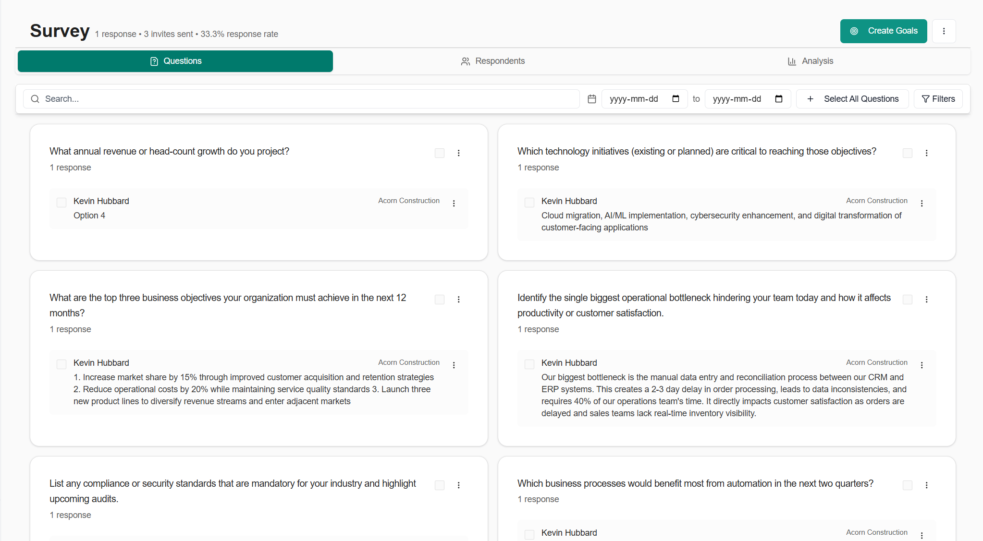Click the question mark icon on Questions tab
The height and width of the screenshot is (541, 983).
pyautogui.click(x=154, y=61)
